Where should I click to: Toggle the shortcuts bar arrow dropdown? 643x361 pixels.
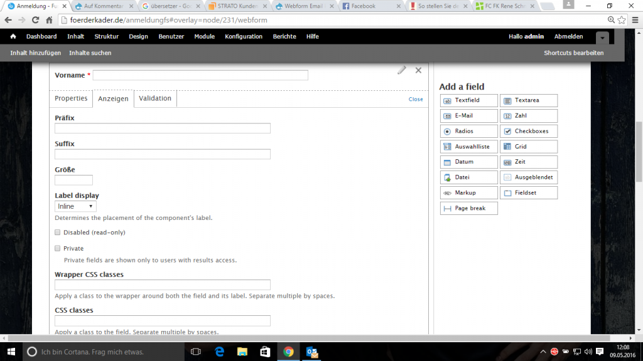(x=602, y=37)
